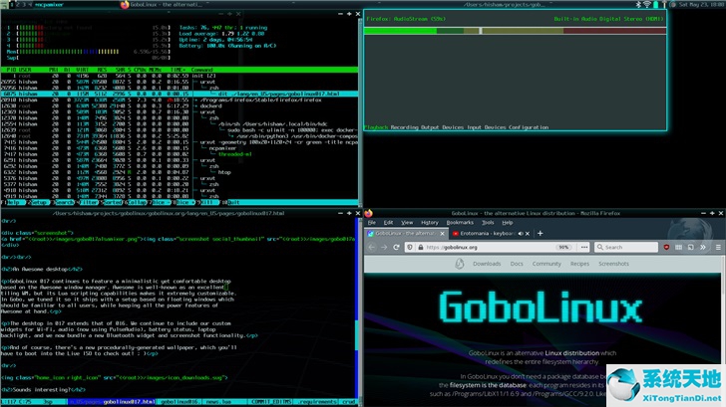Click F3 Search in htop footer
Image resolution: width=726 pixels, height=407 pixels.
click(x=63, y=202)
